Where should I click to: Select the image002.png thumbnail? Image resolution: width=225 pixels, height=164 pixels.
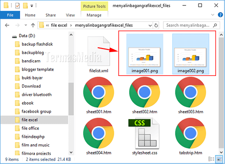[190, 57]
